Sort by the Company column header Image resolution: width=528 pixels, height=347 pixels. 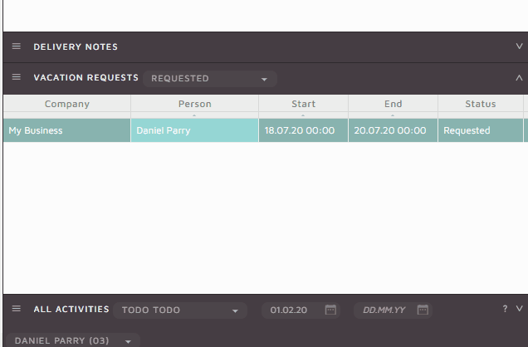[x=67, y=104]
